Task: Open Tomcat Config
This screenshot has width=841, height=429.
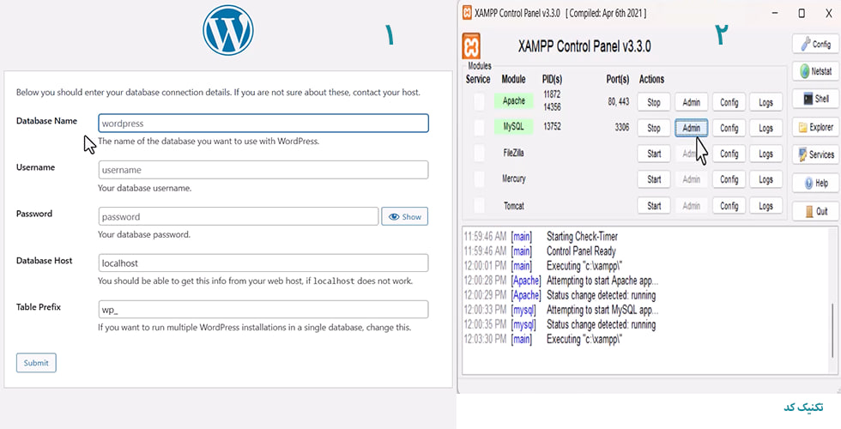Action: pyautogui.click(x=729, y=205)
